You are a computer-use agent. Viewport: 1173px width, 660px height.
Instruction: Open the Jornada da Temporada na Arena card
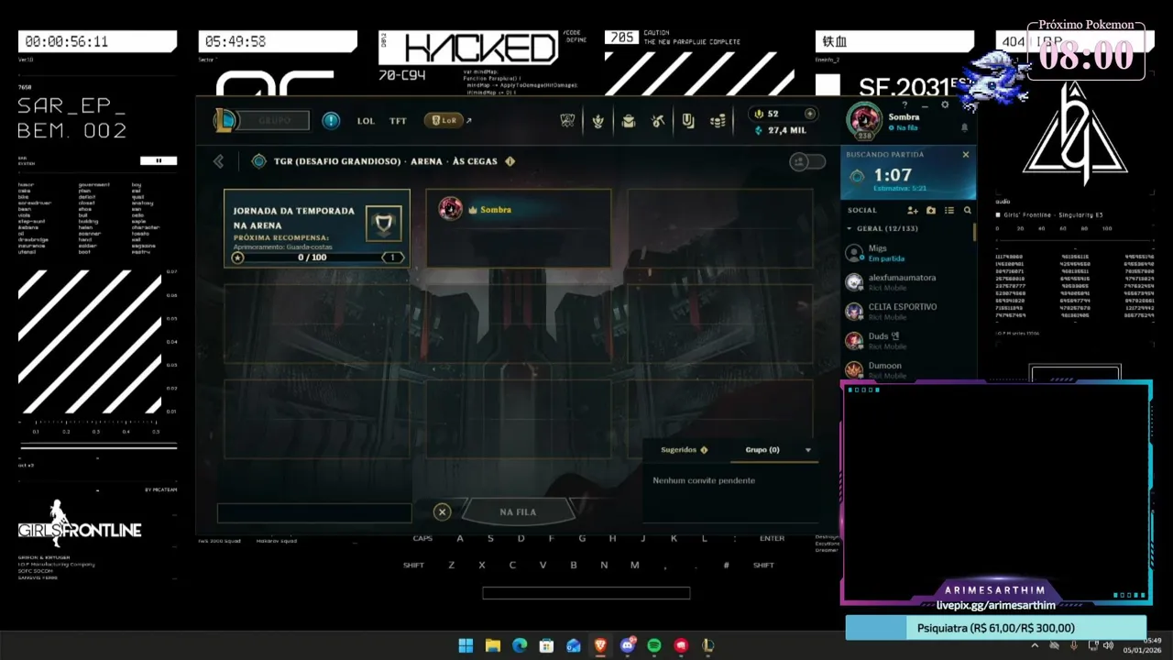click(x=316, y=228)
